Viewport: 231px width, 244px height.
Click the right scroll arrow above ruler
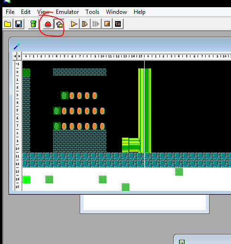pyautogui.click(x=20, y=56)
